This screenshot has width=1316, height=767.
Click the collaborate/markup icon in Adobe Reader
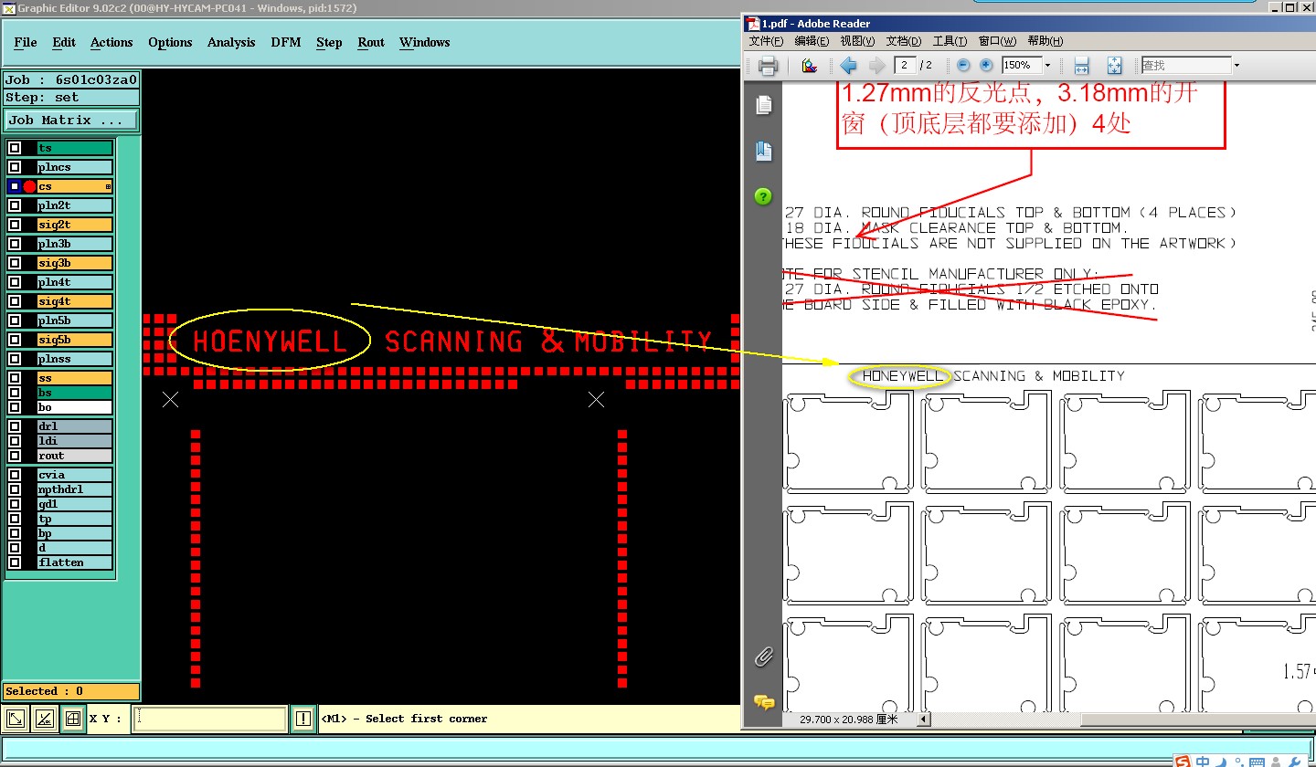[x=809, y=66]
